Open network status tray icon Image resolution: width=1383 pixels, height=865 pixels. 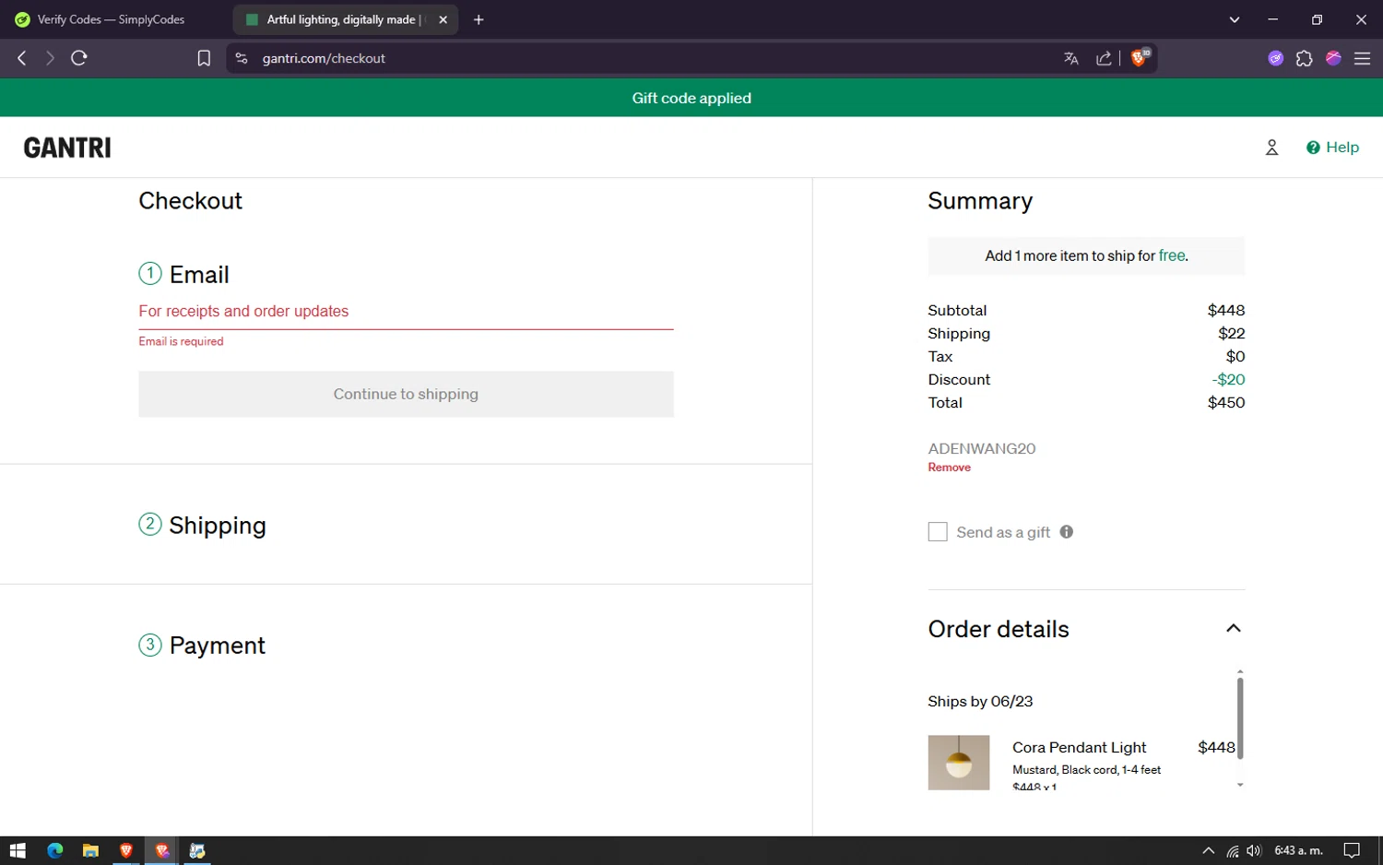[1233, 850]
